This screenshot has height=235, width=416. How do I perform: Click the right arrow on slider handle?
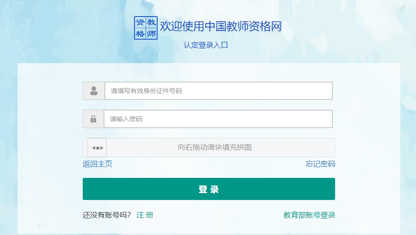click(101, 148)
